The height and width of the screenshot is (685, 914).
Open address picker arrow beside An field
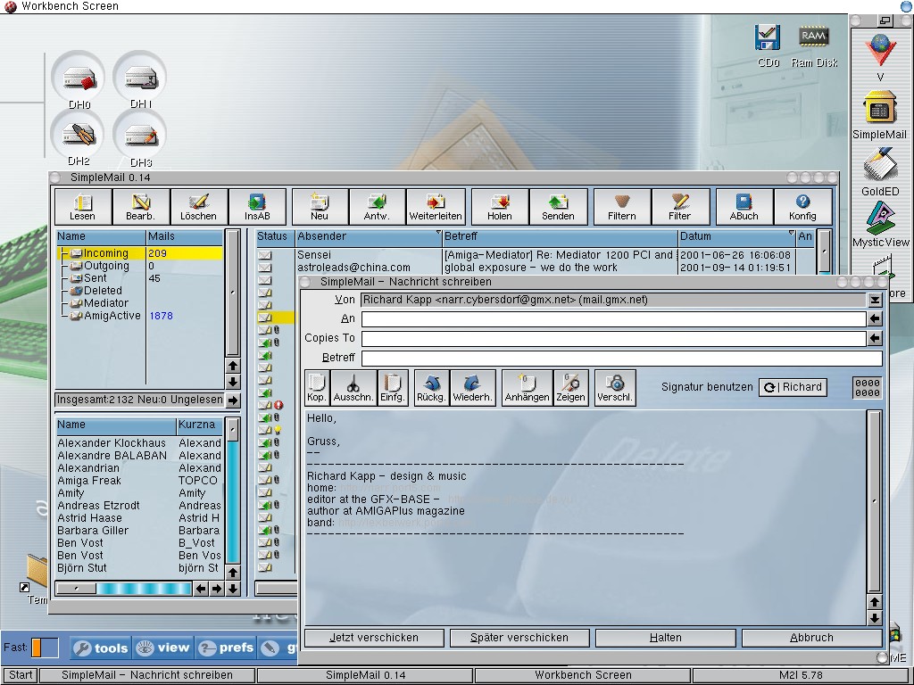click(875, 319)
